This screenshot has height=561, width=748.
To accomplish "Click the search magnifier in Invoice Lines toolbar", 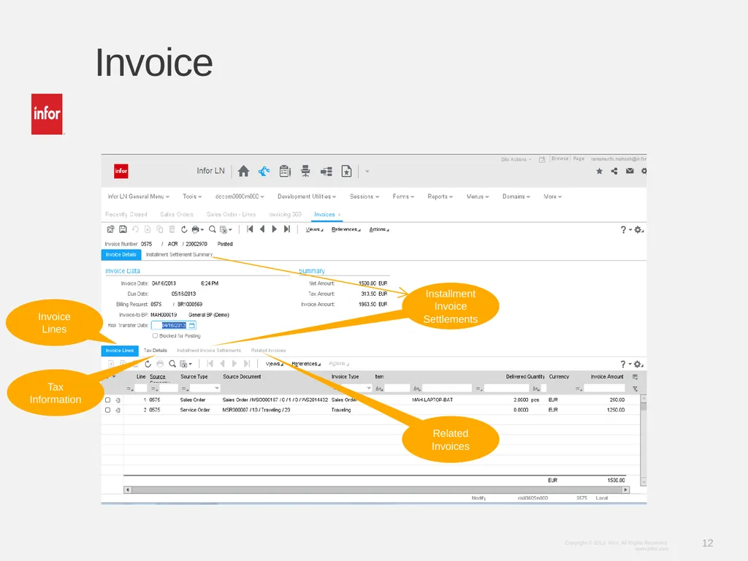I will 172,364.
